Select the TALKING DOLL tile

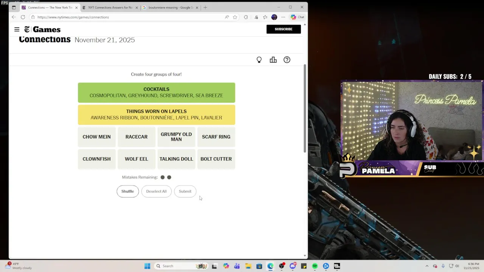(x=176, y=159)
